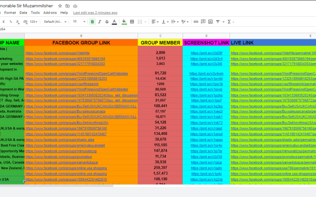Select cell with member count 1,57,473

pos(160,173)
